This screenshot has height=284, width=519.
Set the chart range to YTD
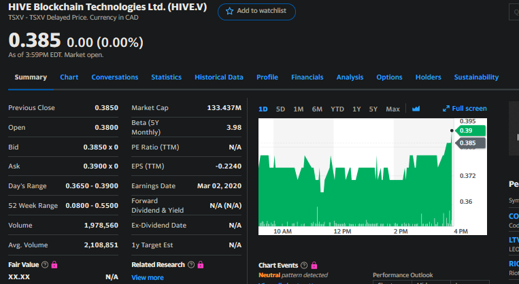pyautogui.click(x=337, y=109)
